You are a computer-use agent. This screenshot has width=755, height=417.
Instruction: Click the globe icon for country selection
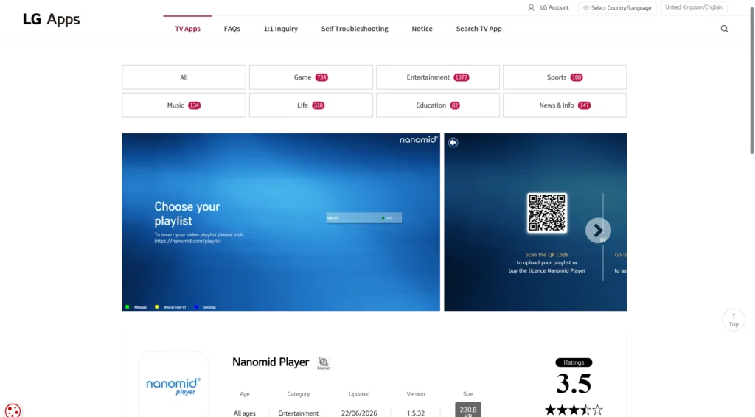coord(586,7)
